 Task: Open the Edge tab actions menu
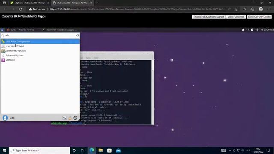pos(4,3)
